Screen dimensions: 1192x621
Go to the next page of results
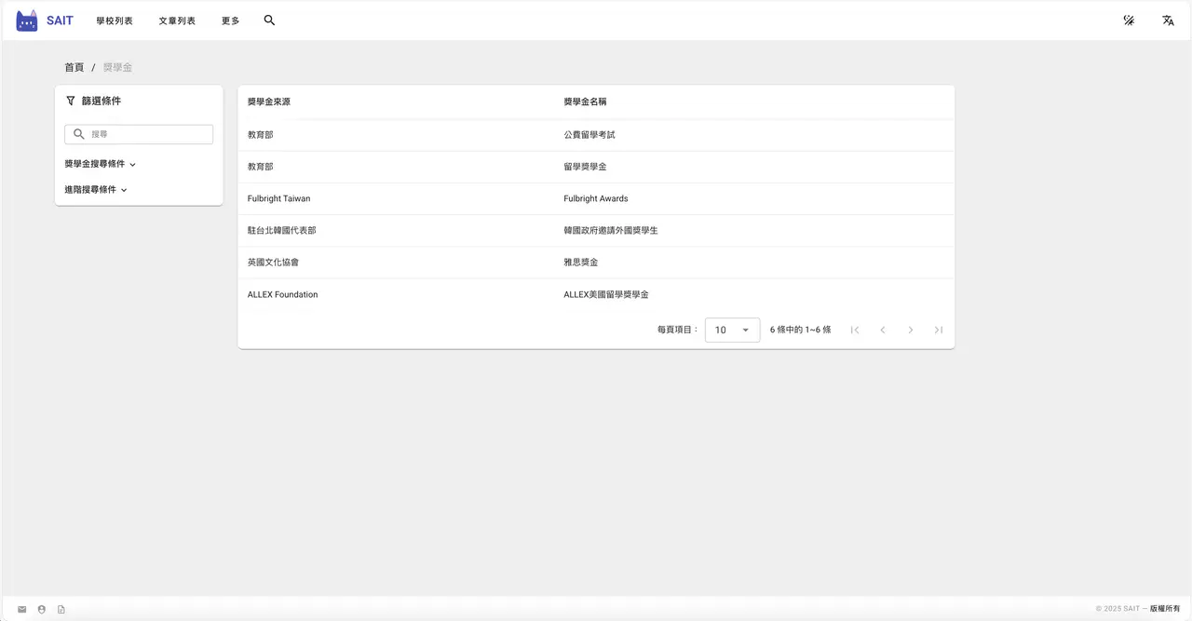911,330
